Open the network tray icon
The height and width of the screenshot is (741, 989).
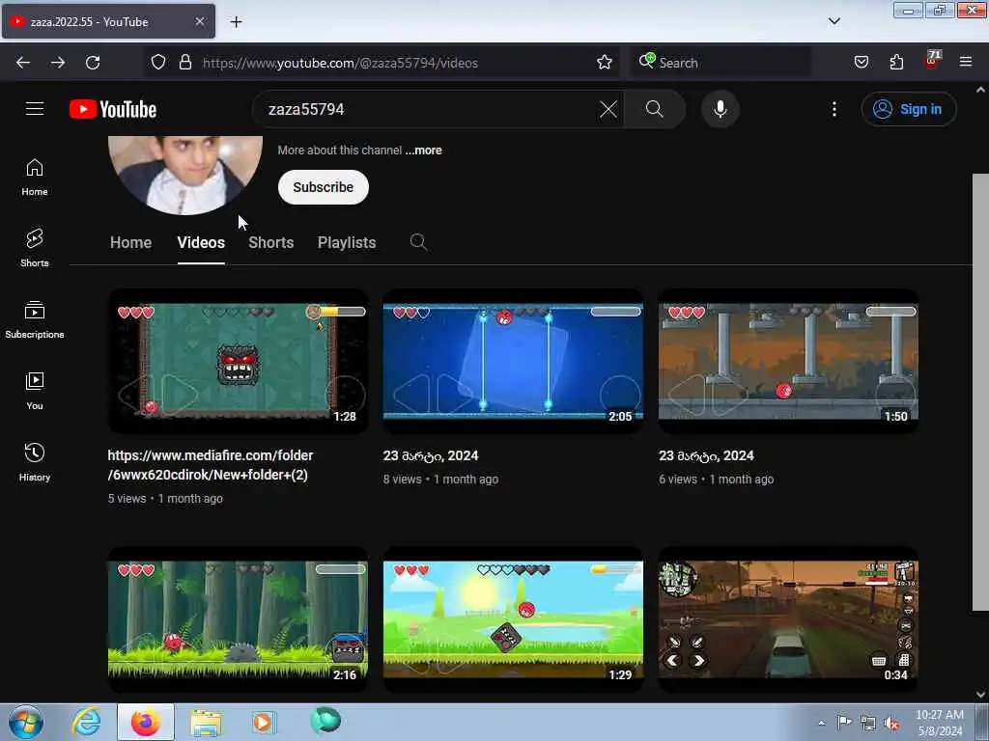click(x=868, y=724)
